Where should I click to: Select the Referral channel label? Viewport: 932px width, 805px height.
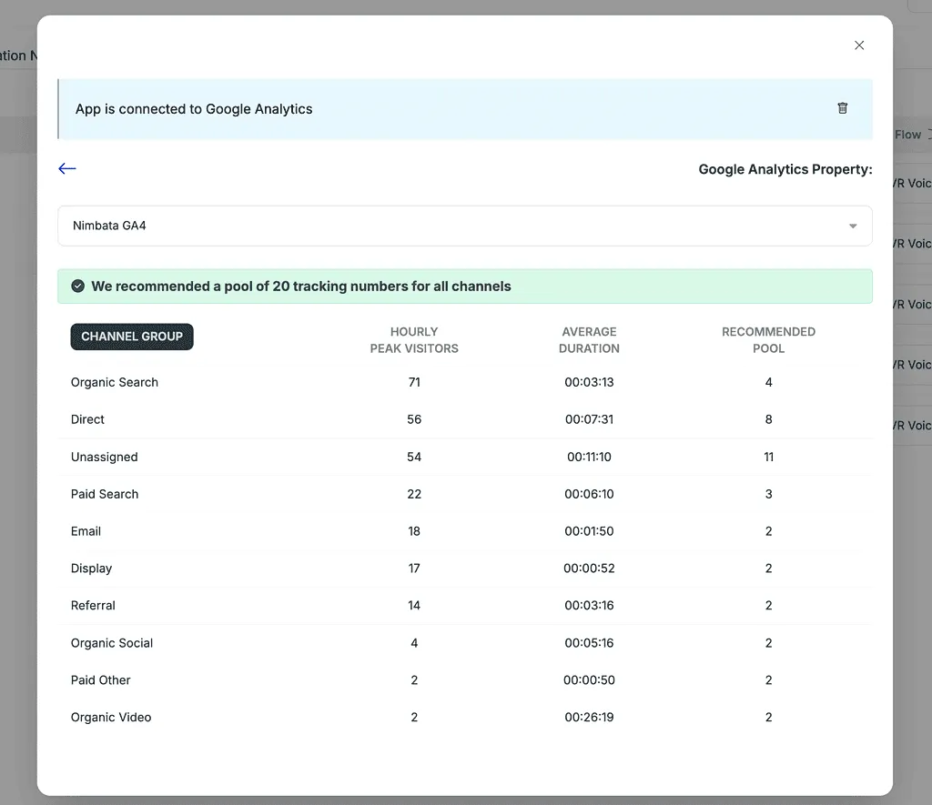(93, 606)
